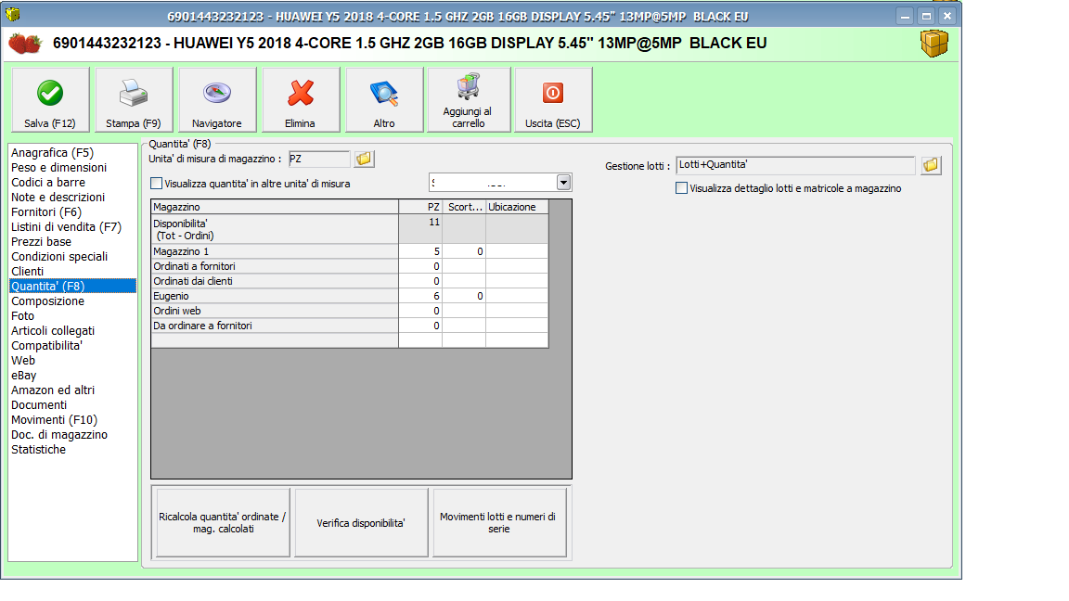This screenshot has height=601, width=1069.
Task: Select Codici a barre in sidebar
Action: [x=47, y=183]
